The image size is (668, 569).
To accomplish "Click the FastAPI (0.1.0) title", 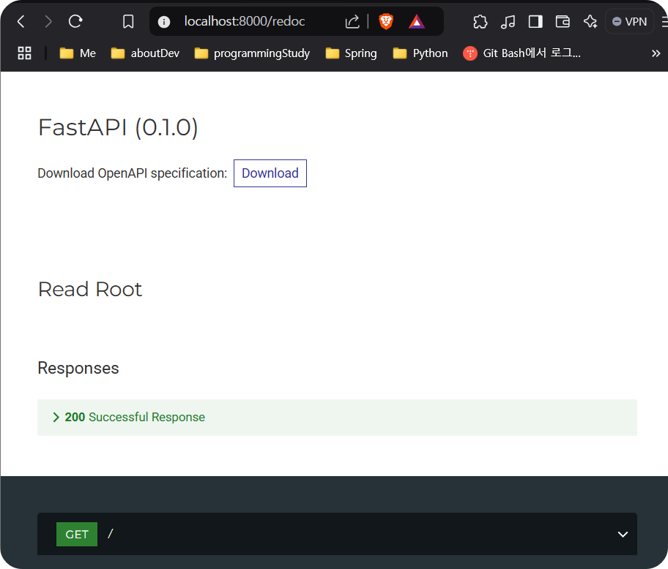I will tap(118, 127).
